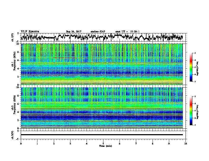Select the date text "Sep. 26, 2017"

click(74, 32)
